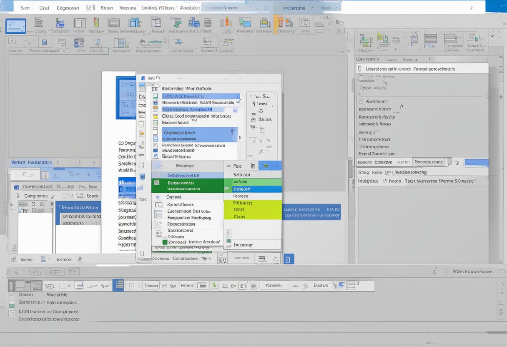Click the blue square icon below the popup menu
This screenshot has width=507, height=347.
click(289, 259)
